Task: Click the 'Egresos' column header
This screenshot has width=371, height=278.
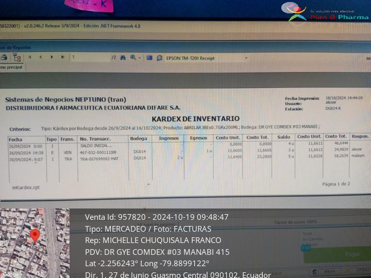Action: pos(198,138)
